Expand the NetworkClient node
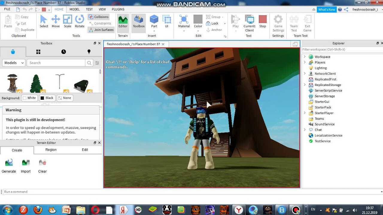 tap(305, 73)
